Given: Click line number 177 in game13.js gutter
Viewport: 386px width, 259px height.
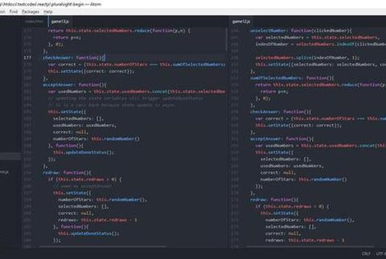Looking at the screenshot, I should [28, 57].
